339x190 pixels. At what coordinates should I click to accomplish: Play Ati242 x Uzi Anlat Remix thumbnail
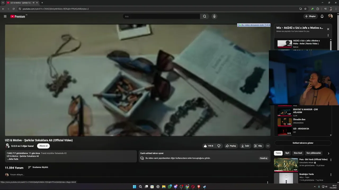285,44
